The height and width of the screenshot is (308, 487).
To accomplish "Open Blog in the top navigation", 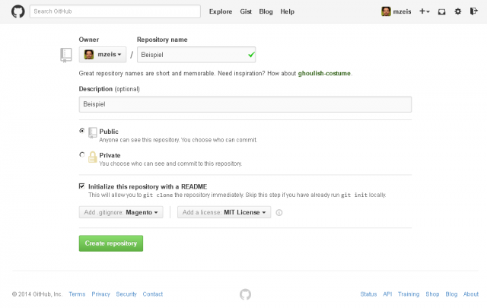I will 266,11.
